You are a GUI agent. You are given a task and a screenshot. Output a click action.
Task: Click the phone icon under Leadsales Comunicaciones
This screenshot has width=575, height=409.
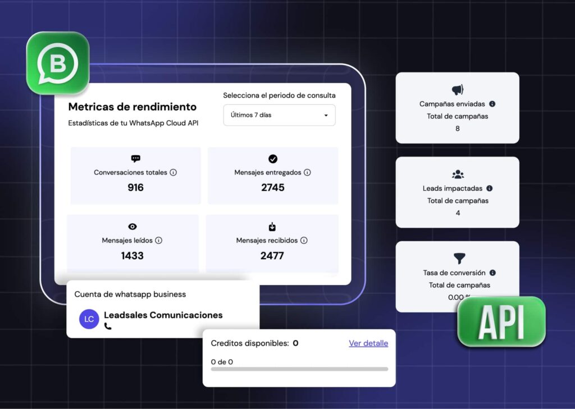coord(107,327)
